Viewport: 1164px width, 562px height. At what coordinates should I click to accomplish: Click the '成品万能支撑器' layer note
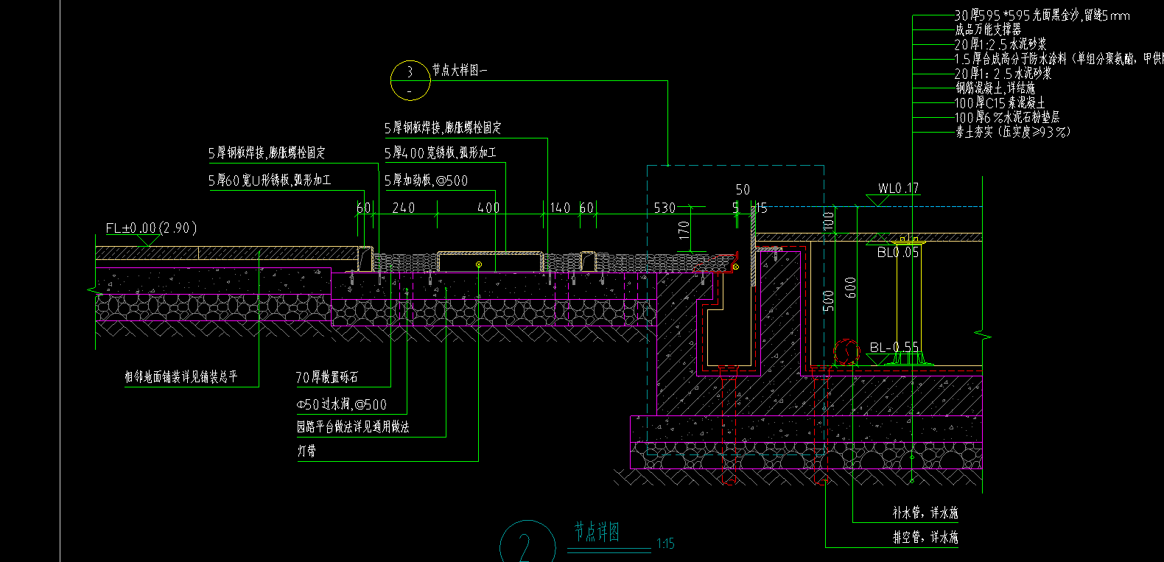point(988,29)
